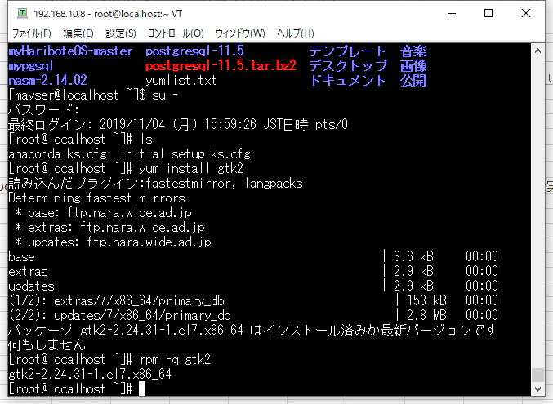Click the updates/7/x86_64/primary_db line
Image resolution: width=553 pixels, height=404 pixels.
click(120, 315)
